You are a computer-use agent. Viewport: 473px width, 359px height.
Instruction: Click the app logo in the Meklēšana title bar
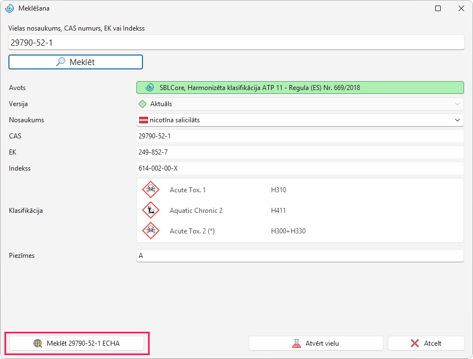coord(9,8)
